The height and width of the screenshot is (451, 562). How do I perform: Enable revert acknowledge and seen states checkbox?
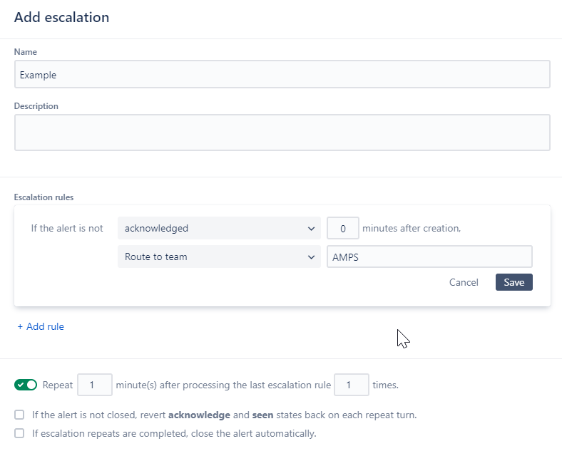coord(19,415)
